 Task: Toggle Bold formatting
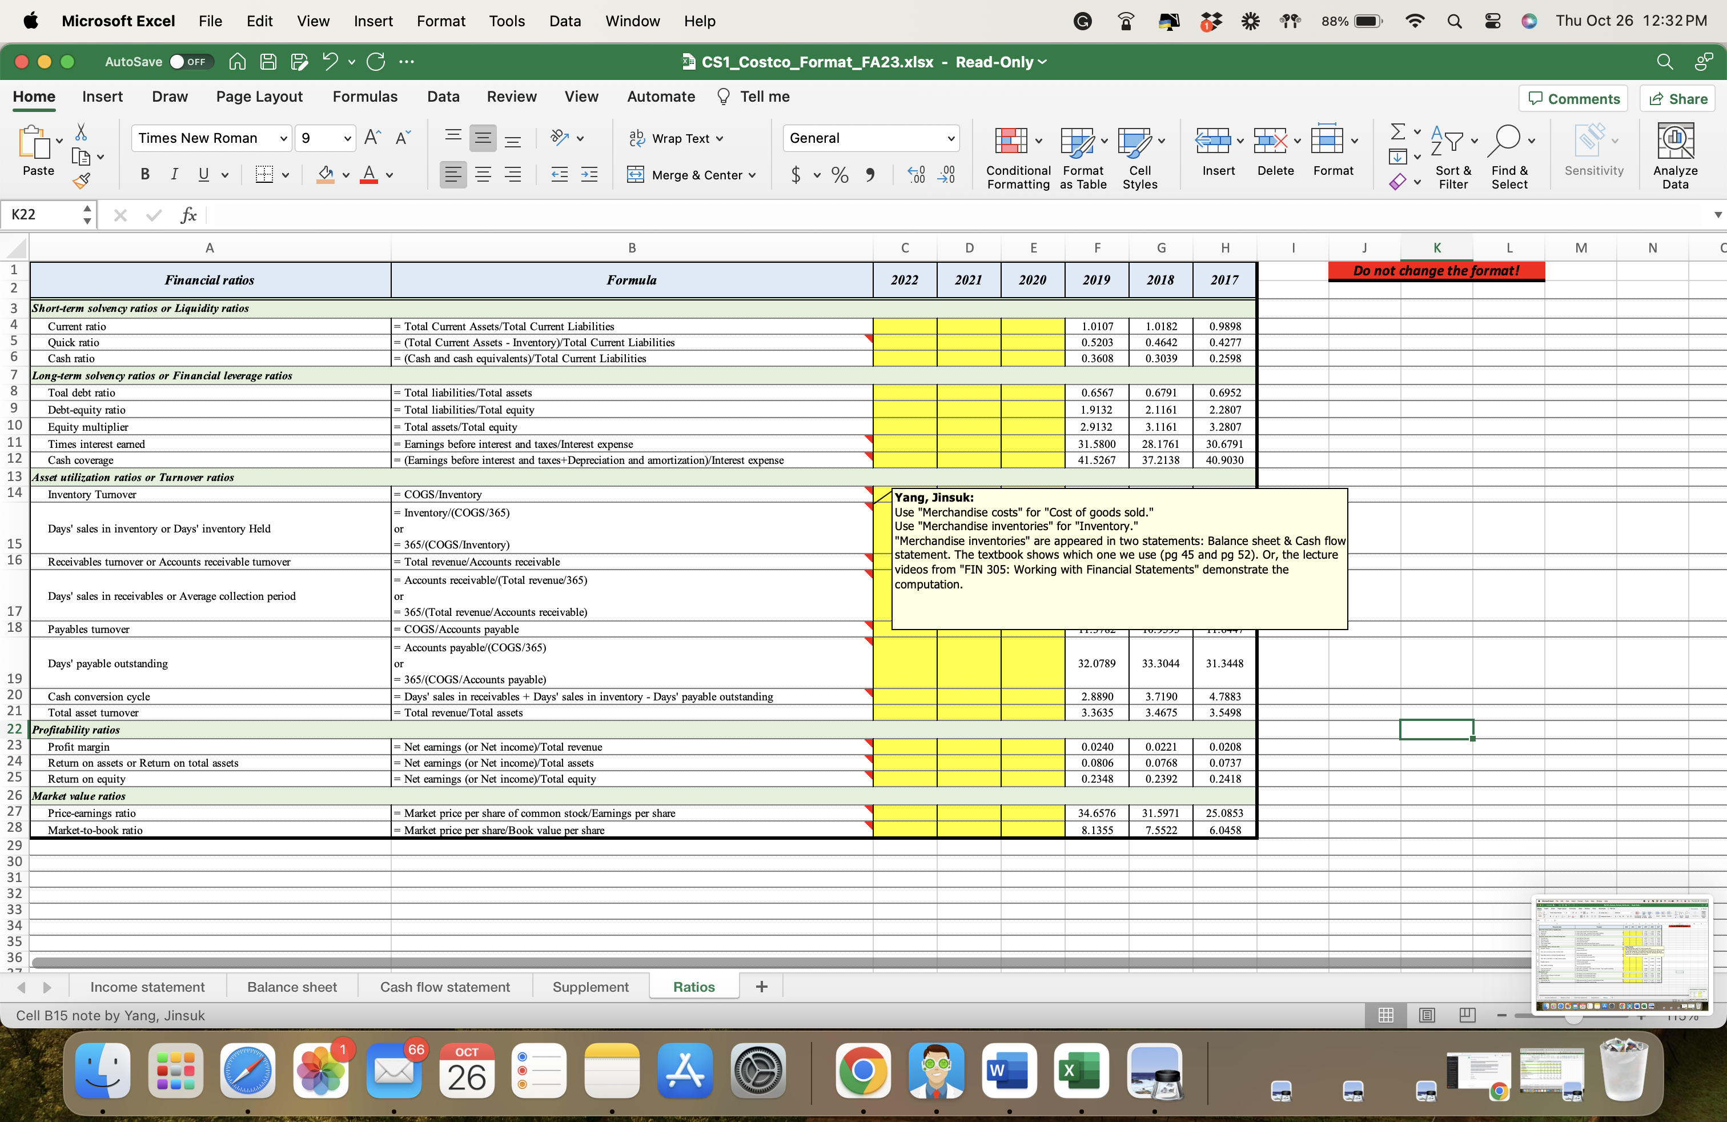point(144,174)
